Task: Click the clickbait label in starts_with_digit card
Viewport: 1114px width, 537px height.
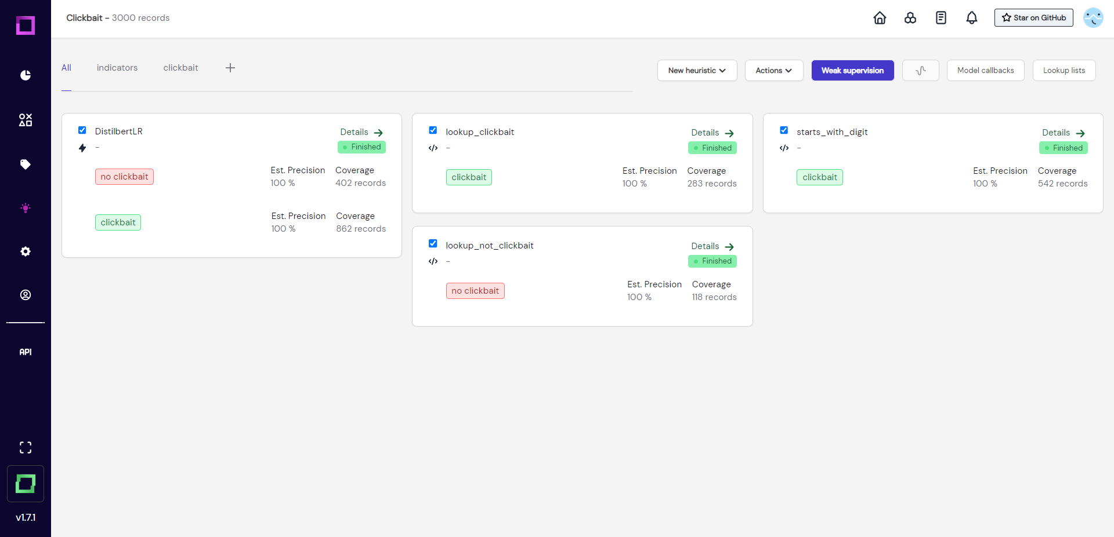Action: tap(820, 177)
